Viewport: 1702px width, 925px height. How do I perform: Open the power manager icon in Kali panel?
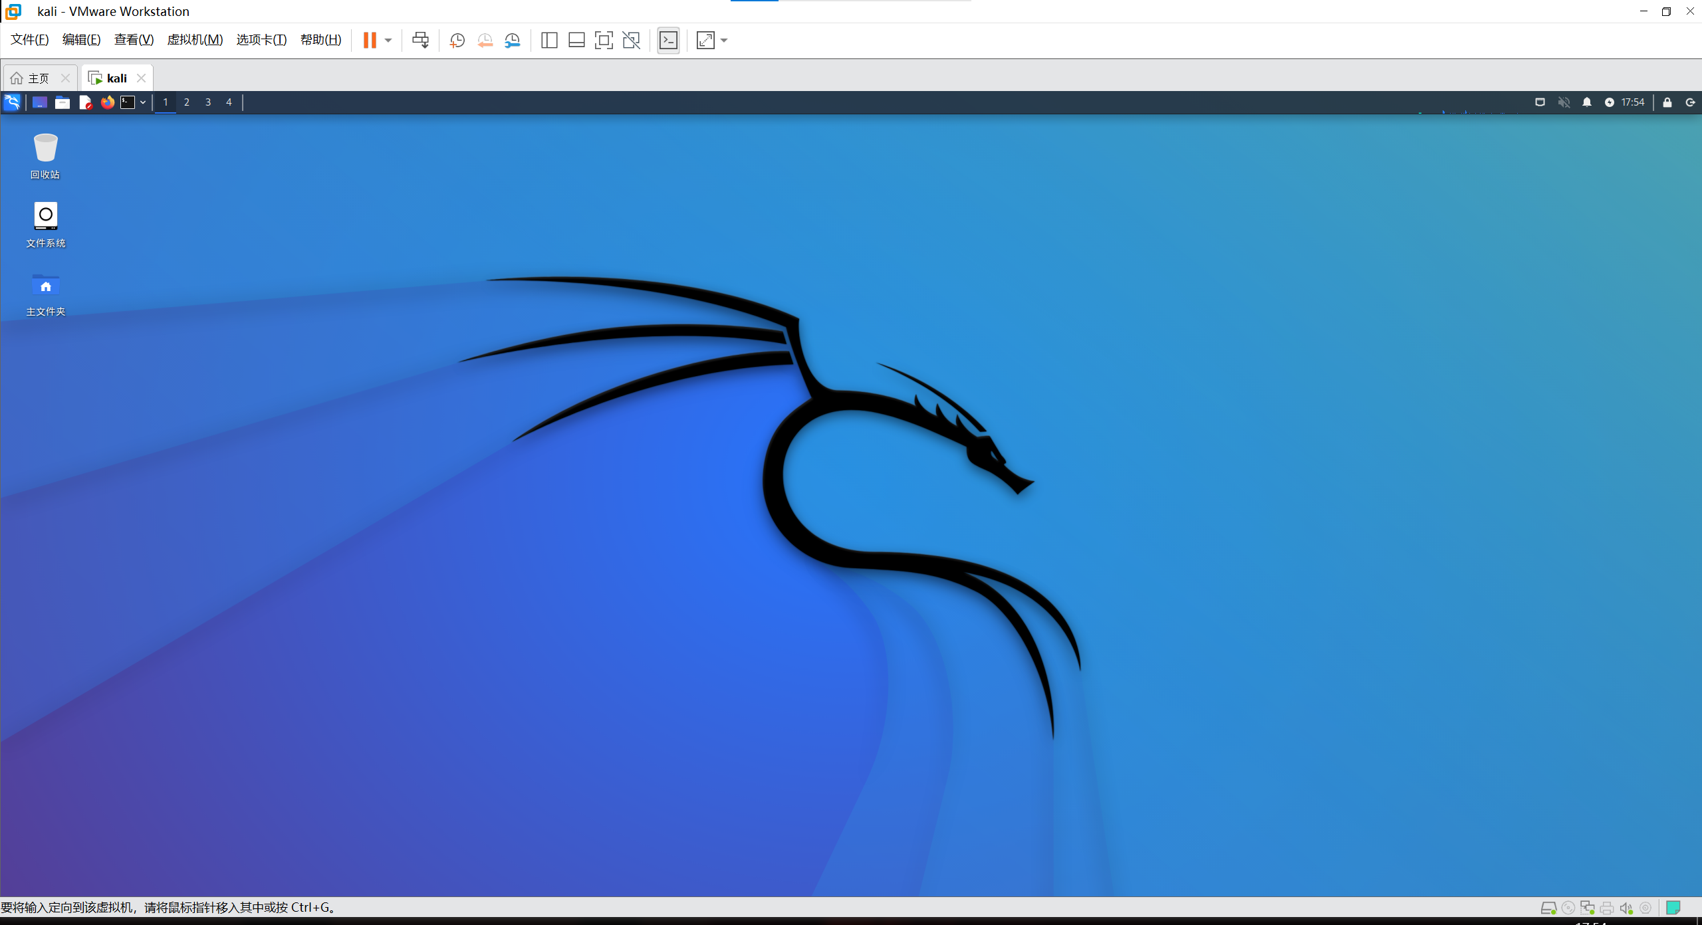click(x=1609, y=102)
